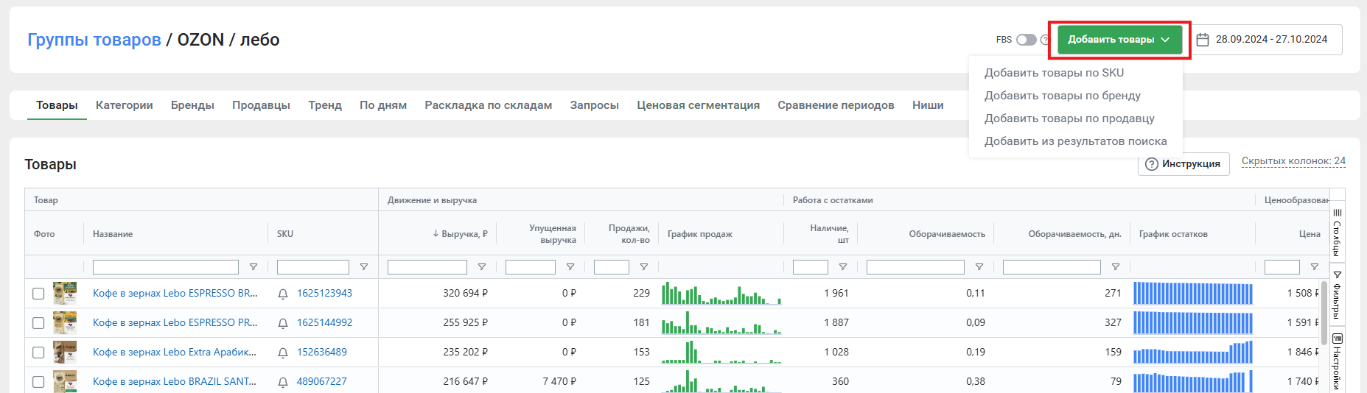Click the Наличие, шт column header
Image resolution: width=1367 pixels, height=393 pixels.
pos(829,234)
